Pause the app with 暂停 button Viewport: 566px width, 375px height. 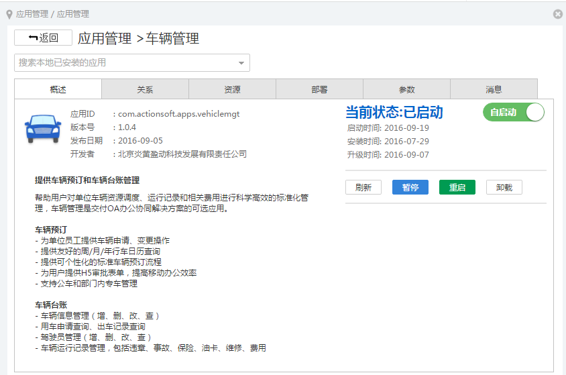[410, 187]
